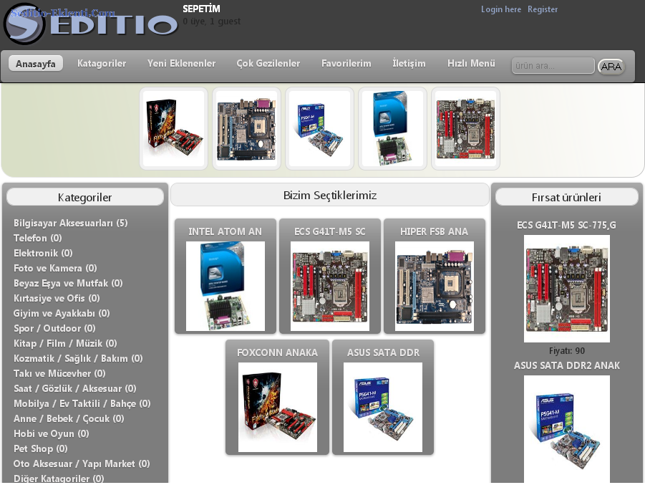Select Mobilya / Ev Taktili / Bahçe category
The width and height of the screenshot is (645, 485).
point(82,403)
